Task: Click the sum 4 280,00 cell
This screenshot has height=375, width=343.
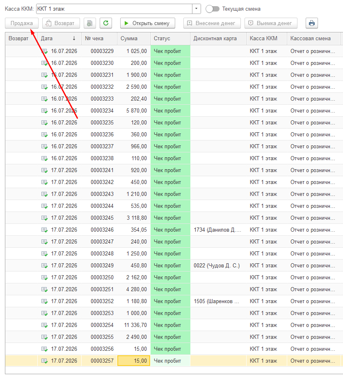Action: coord(134,290)
